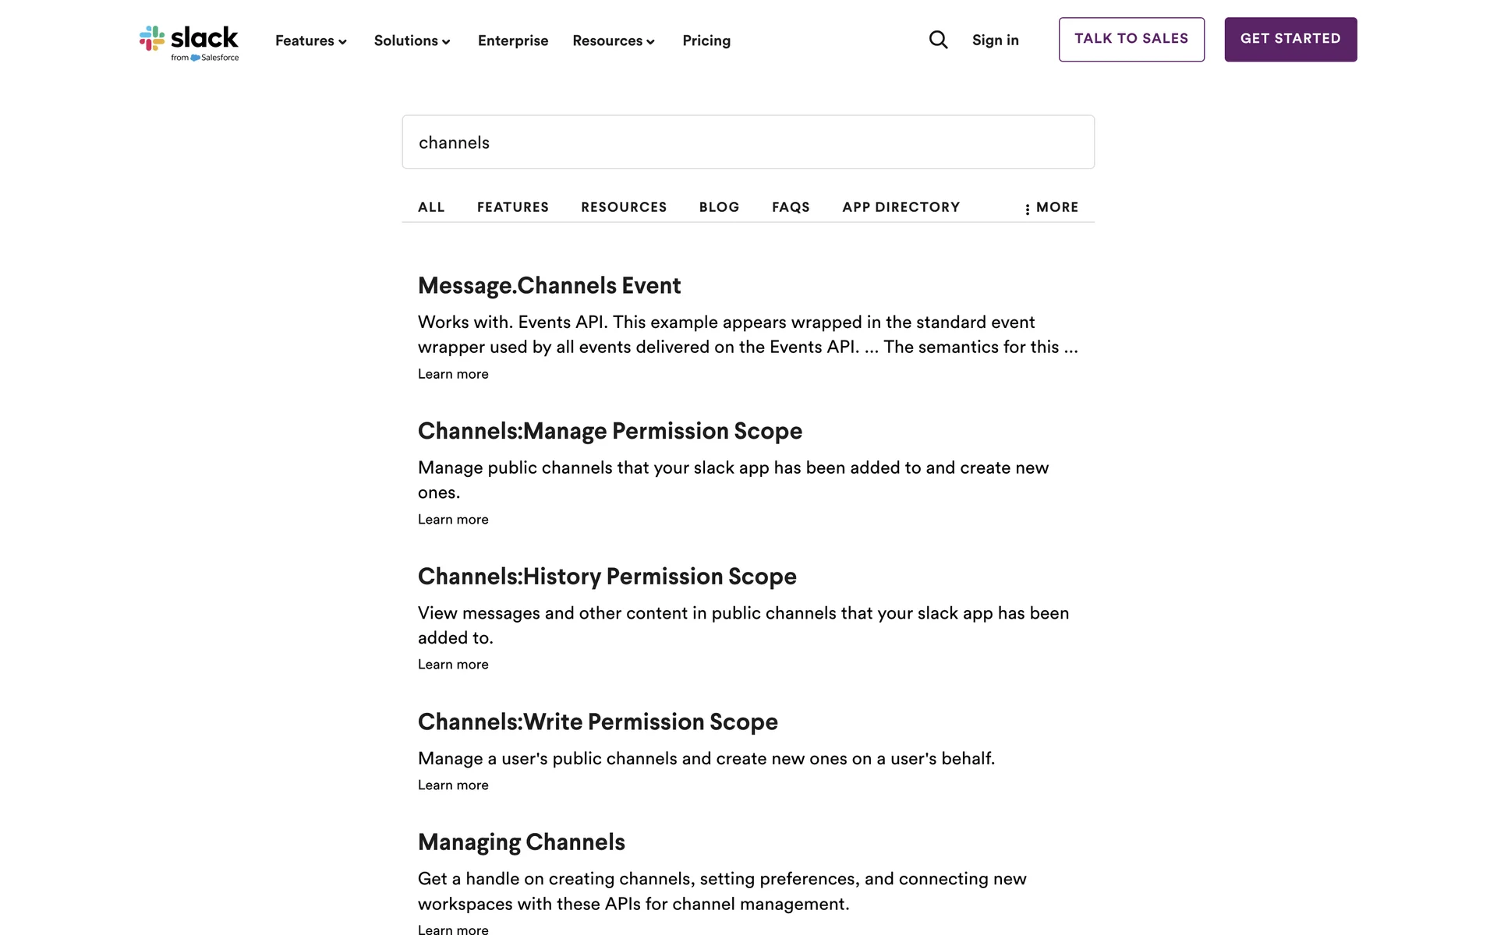
Task: Open search with the magnifying glass icon
Action: pyautogui.click(x=938, y=40)
